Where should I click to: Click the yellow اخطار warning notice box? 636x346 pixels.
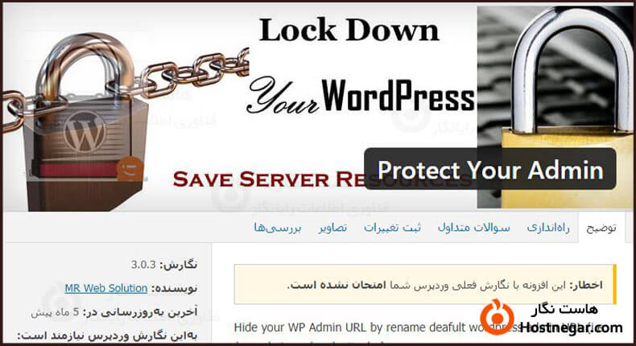click(426, 285)
